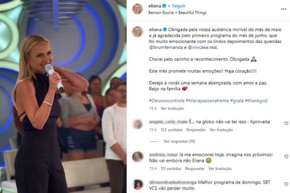The height and width of the screenshot is (193, 290).
Task: Show translation of the post caption
Action: [x=172, y=109]
